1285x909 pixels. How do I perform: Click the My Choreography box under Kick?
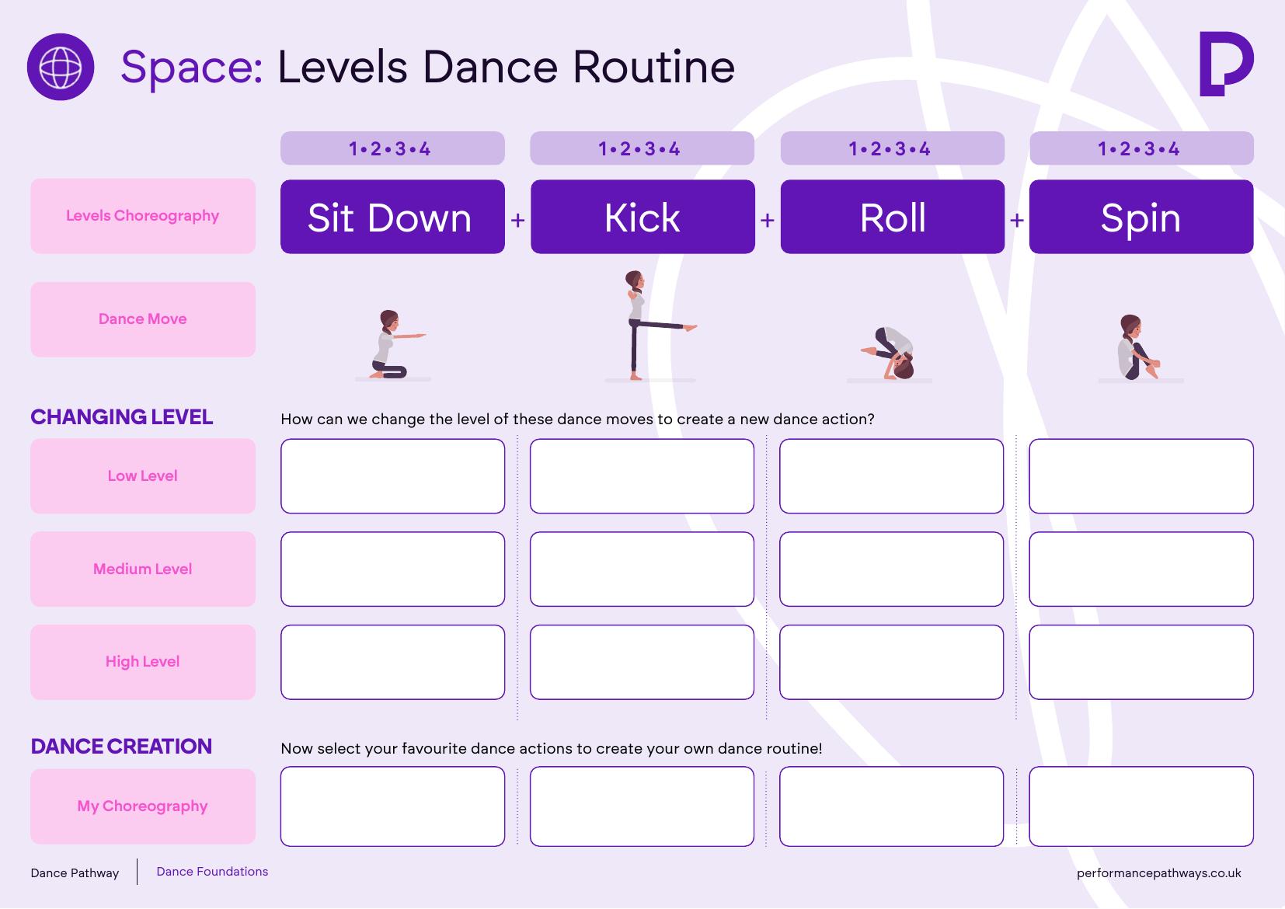point(642,806)
